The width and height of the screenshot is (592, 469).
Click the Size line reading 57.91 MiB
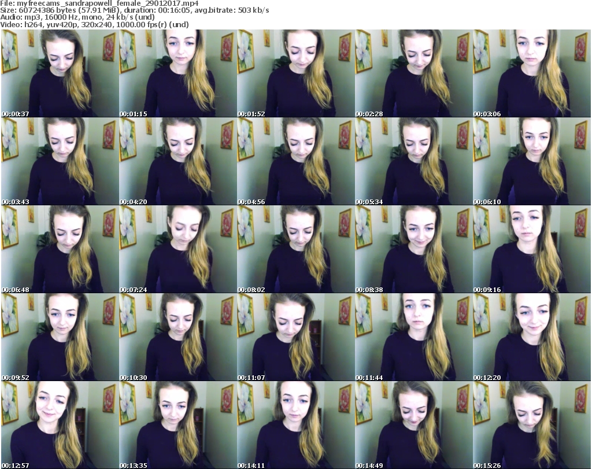134,10
